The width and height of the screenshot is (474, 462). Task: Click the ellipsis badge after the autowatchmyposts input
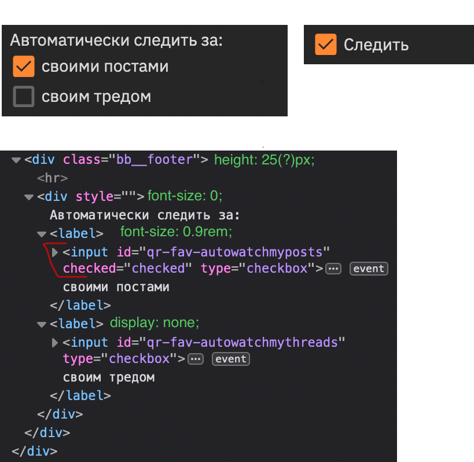(333, 269)
